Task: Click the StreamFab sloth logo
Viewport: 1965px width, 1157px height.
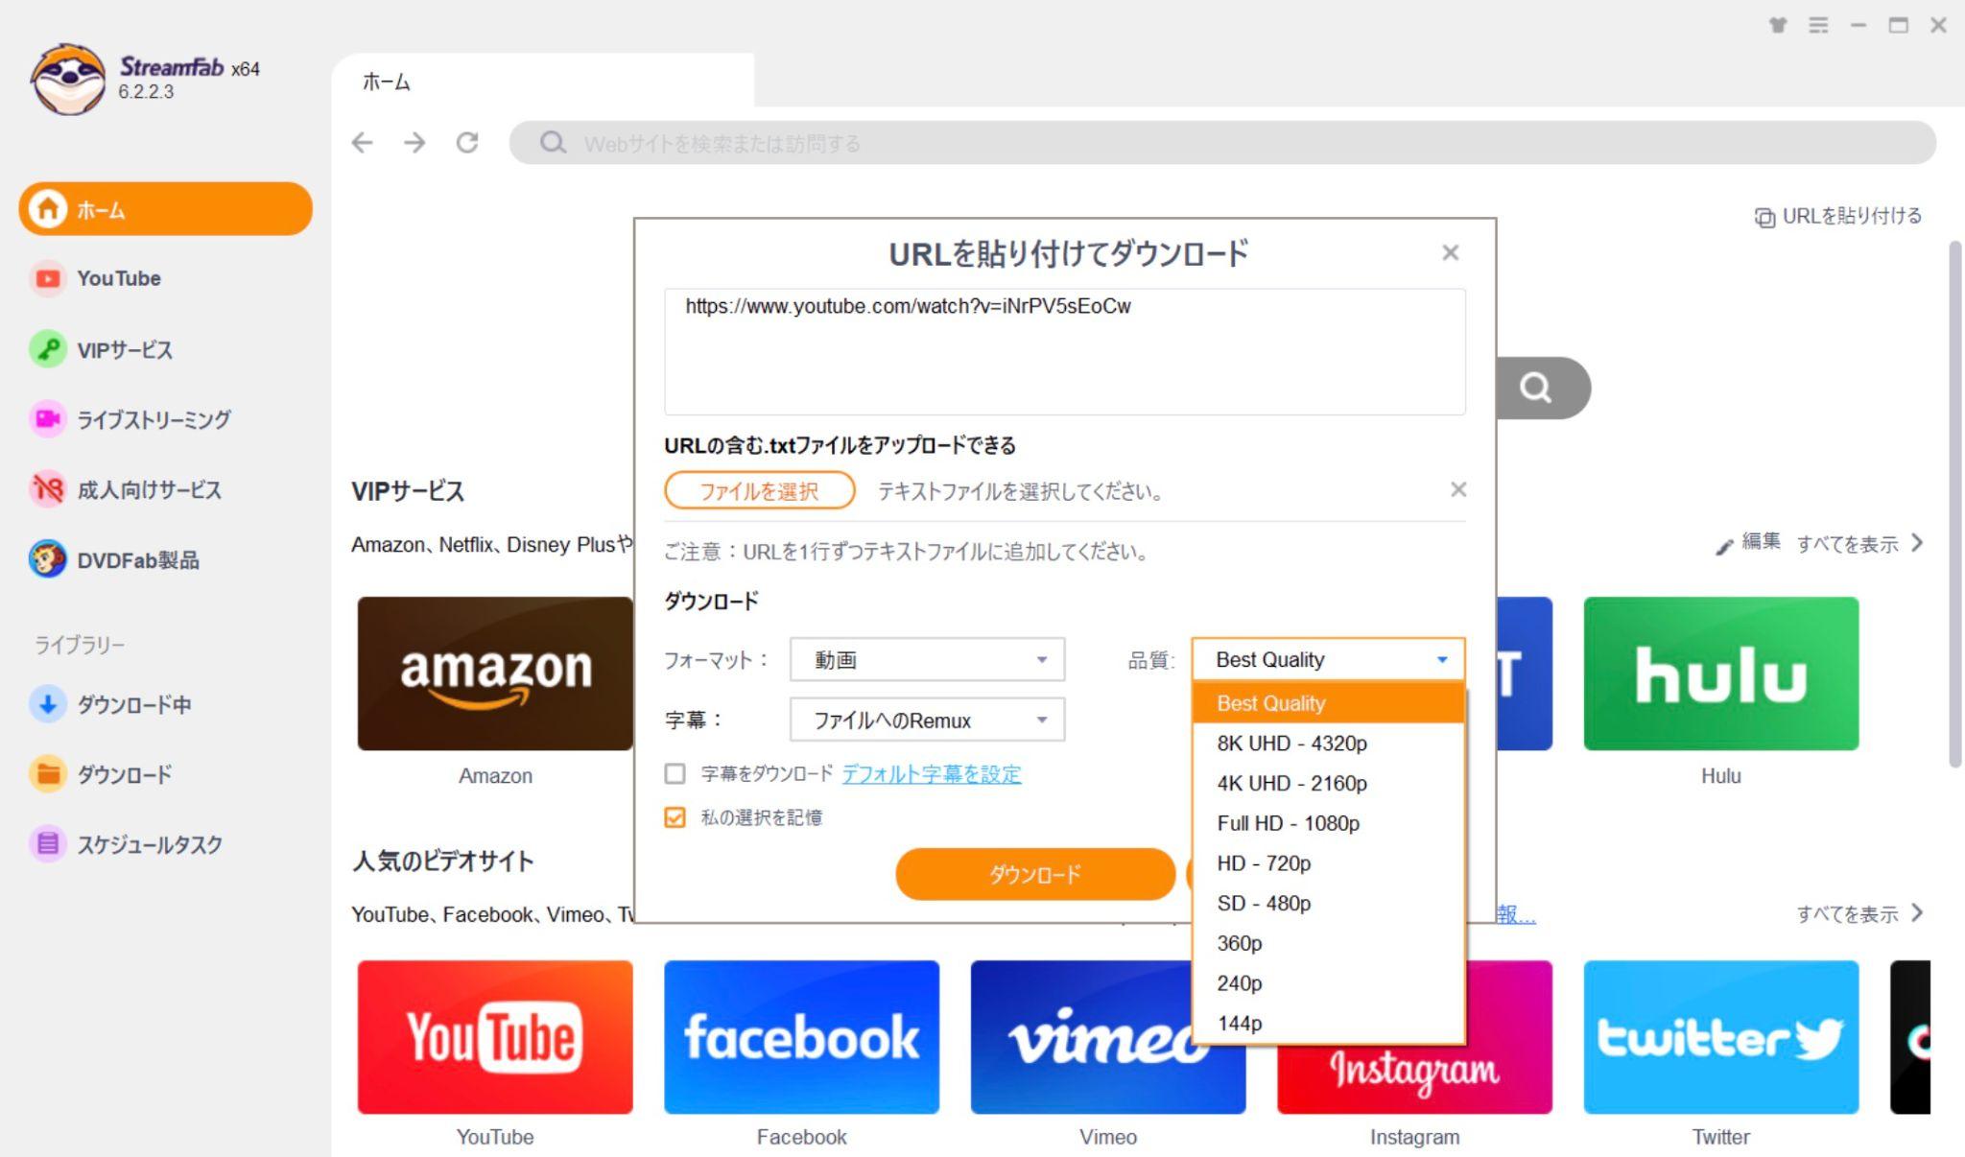Action: tap(67, 79)
